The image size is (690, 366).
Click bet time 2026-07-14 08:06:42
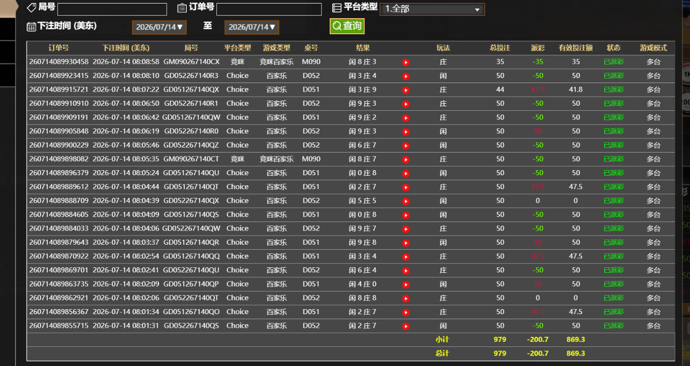click(x=126, y=117)
